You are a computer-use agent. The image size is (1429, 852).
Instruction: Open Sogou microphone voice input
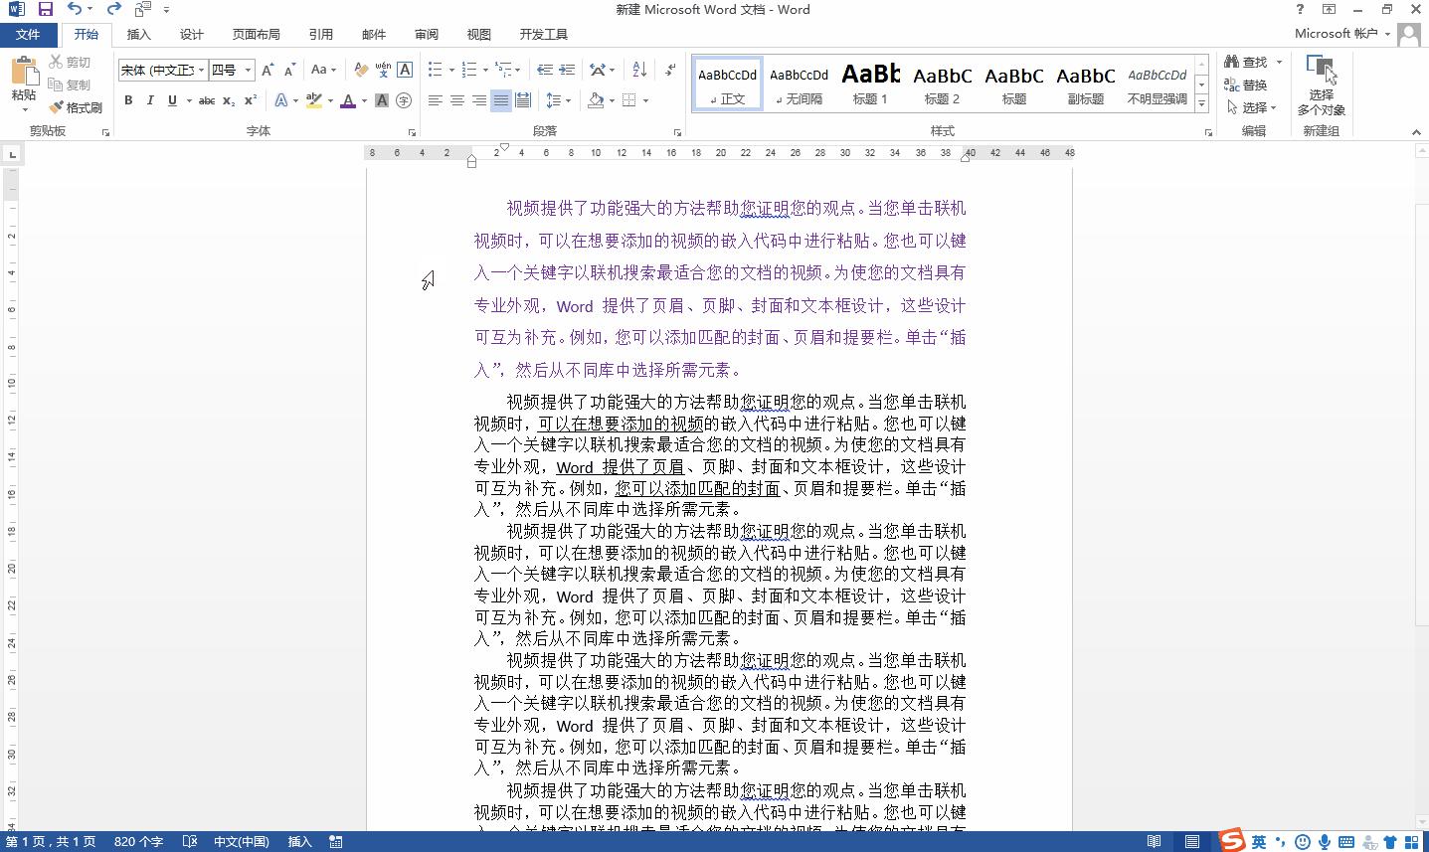click(1325, 842)
